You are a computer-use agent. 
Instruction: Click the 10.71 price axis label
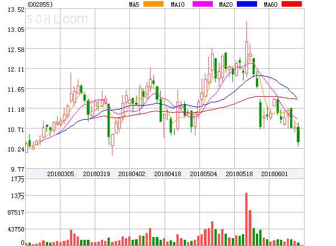[x=16, y=130]
